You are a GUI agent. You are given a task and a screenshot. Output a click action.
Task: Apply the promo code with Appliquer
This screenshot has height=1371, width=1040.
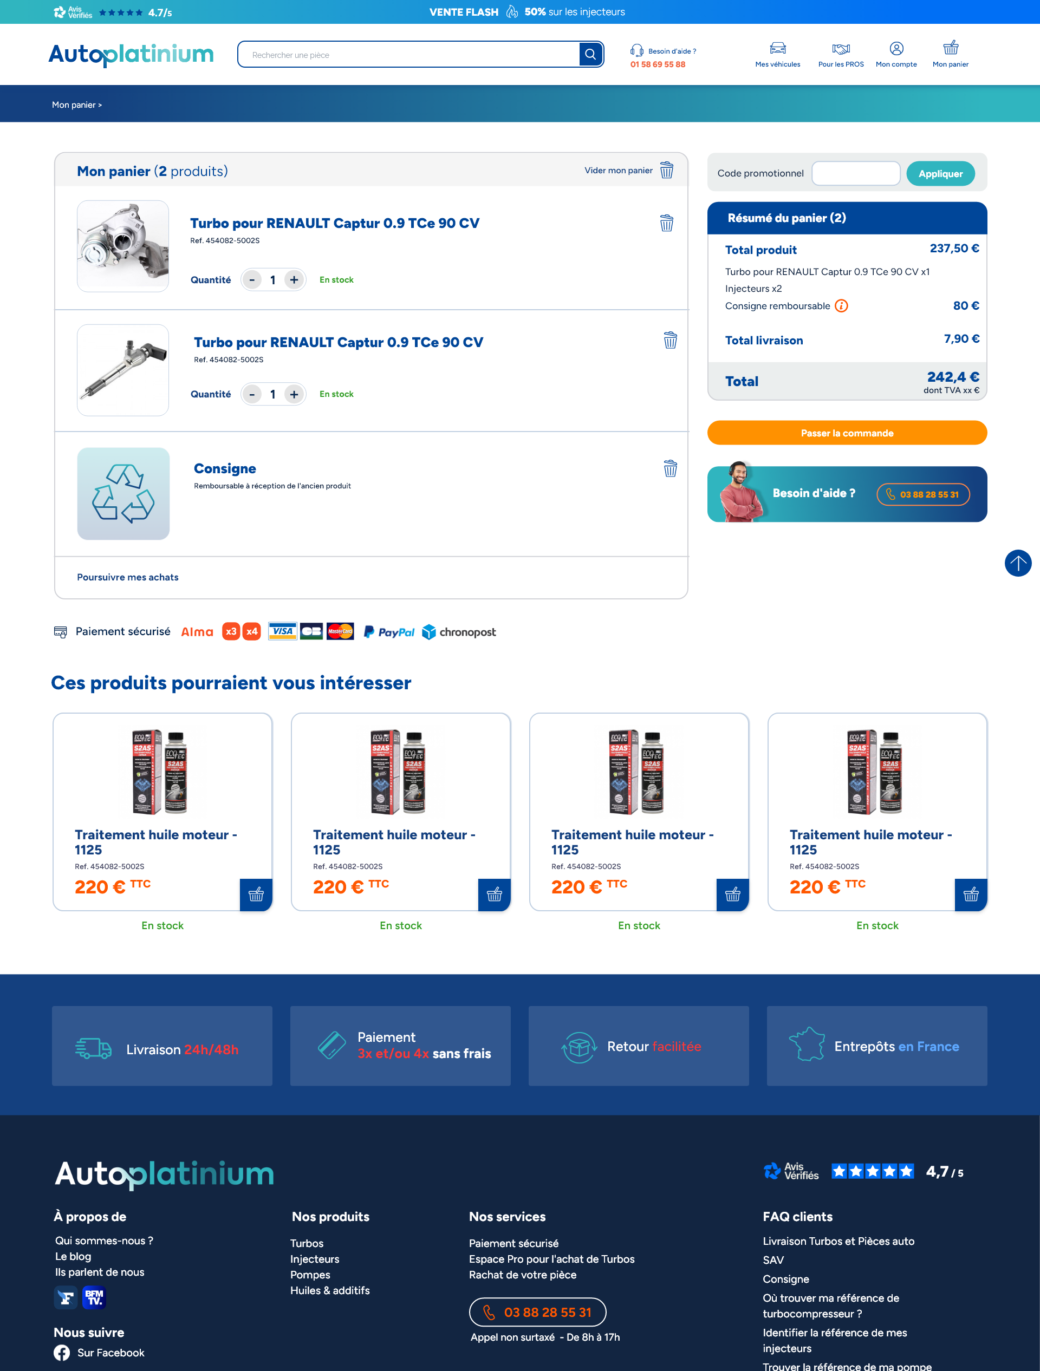click(x=940, y=174)
